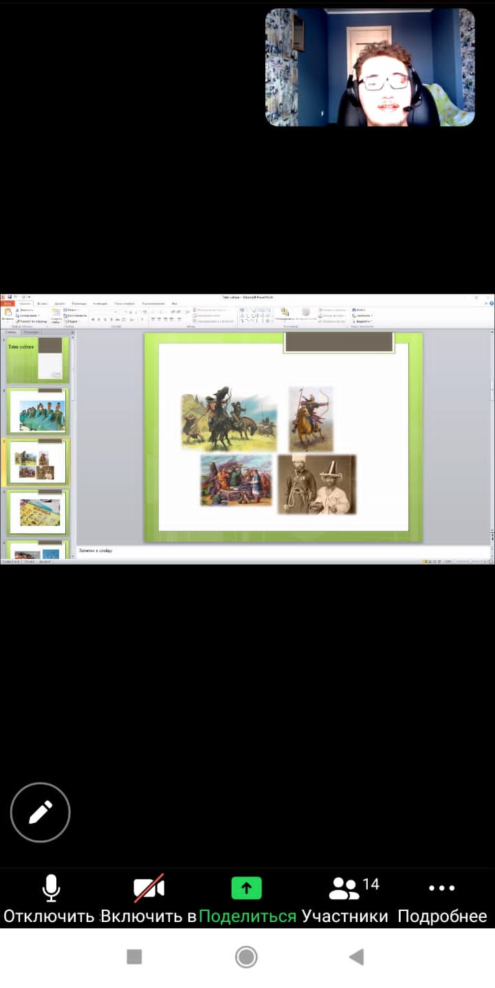Select the horse archer image on slide

(x=311, y=419)
